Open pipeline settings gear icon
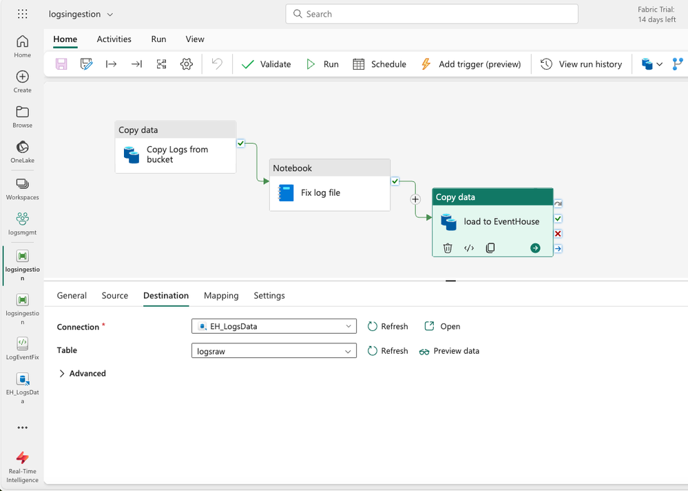This screenshot has width=688, height=491. 187,64
